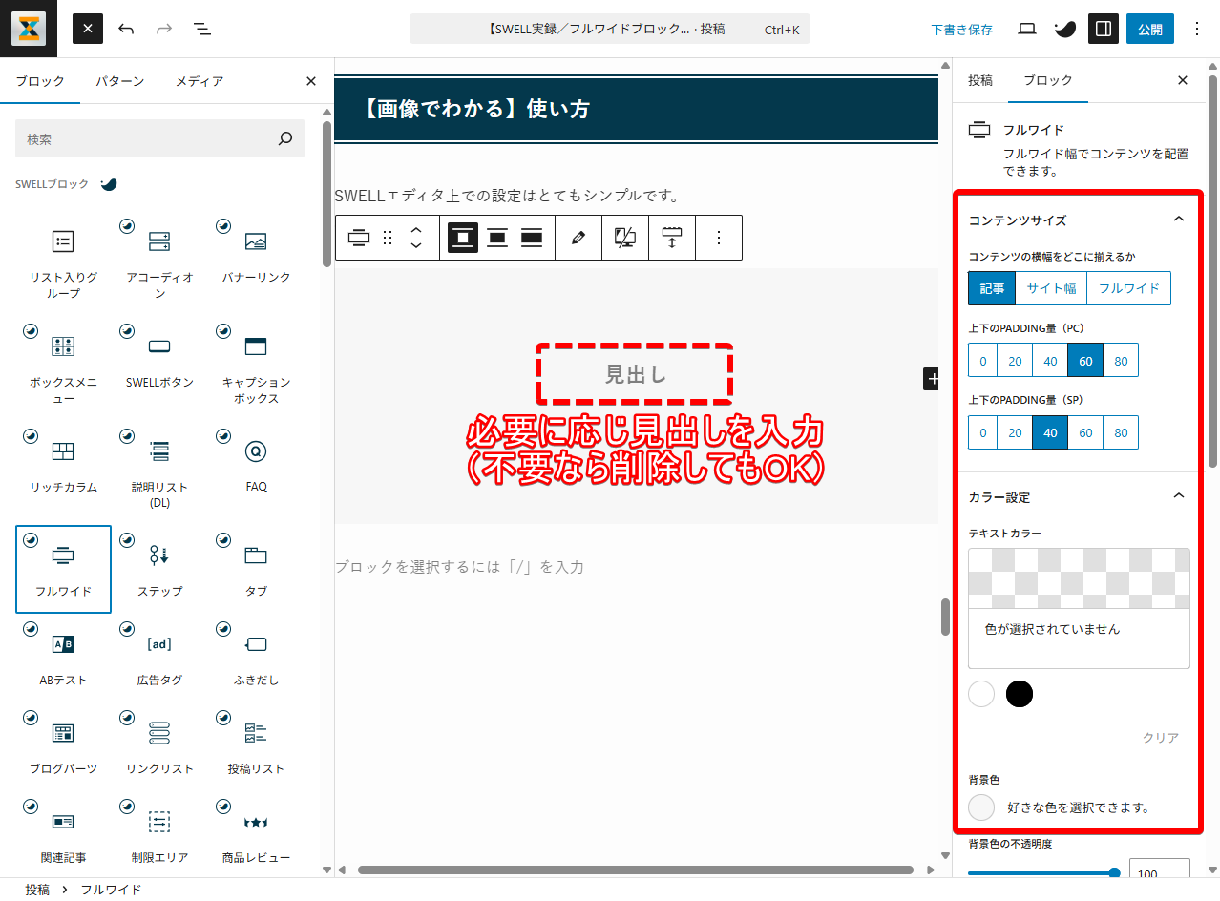Click the undo arrow icon

pos(126,29)
